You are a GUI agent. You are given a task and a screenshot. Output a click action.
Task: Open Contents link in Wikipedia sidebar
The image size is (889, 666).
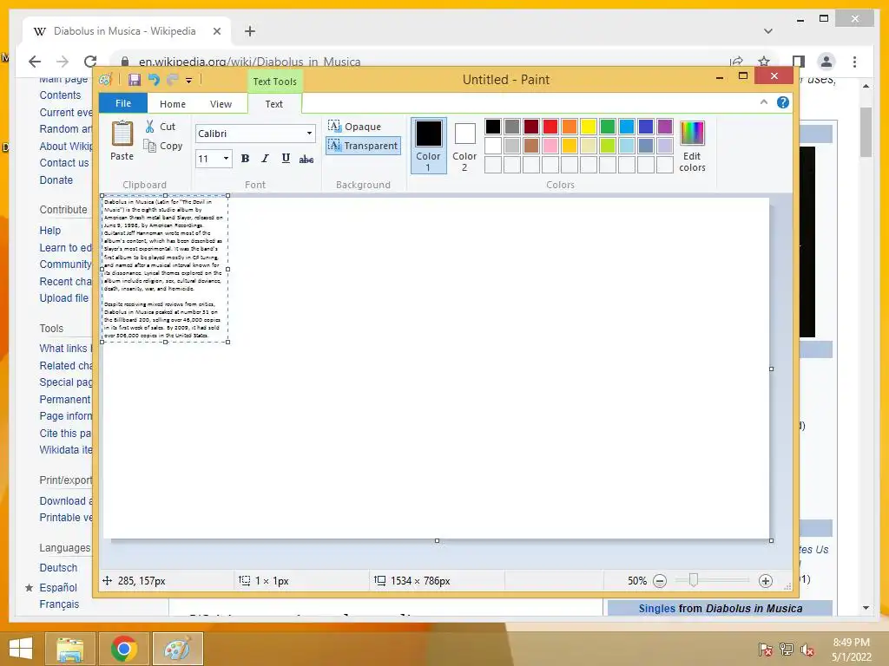click(x=60, y=95)
